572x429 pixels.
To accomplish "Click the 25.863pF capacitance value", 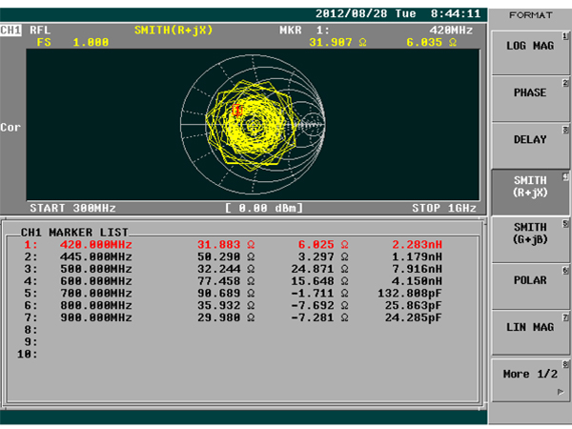I will tap(413, 305).
